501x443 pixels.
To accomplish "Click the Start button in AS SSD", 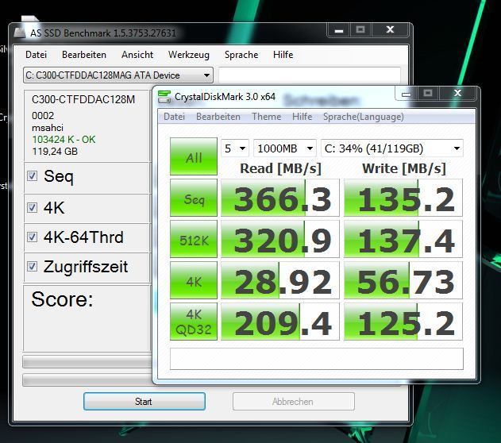I will pos(145,402).
